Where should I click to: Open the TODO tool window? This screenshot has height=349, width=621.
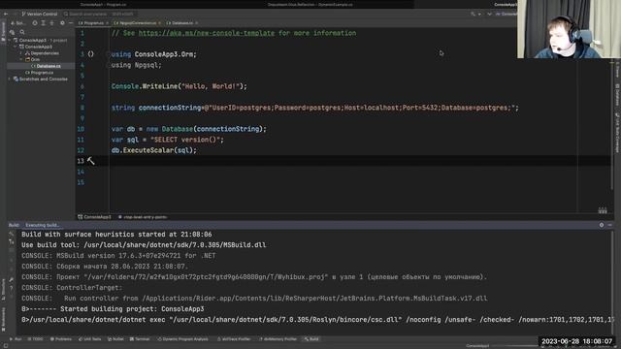coord(35,339)
